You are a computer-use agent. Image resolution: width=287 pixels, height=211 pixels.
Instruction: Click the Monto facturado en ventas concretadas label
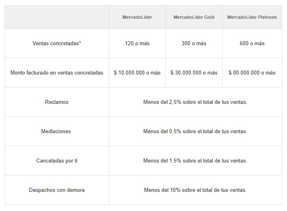57,73
